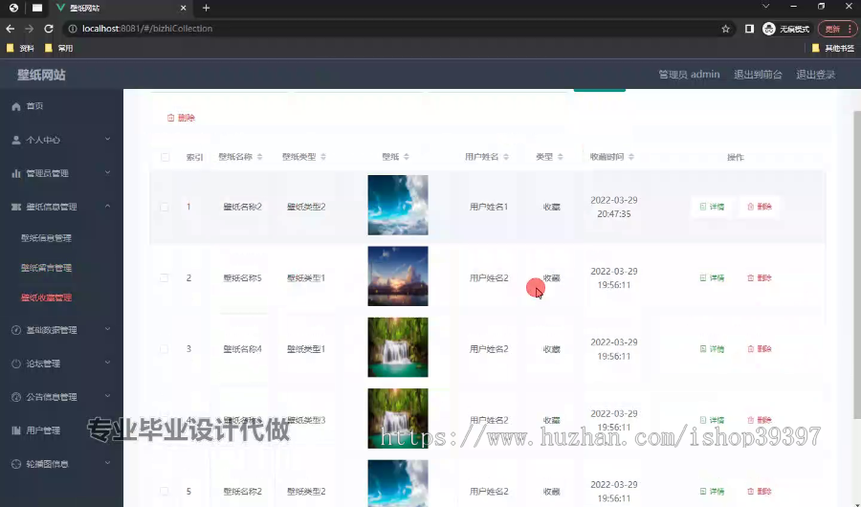Open browser side panel icon
The image size is (861, 507).
749,29
